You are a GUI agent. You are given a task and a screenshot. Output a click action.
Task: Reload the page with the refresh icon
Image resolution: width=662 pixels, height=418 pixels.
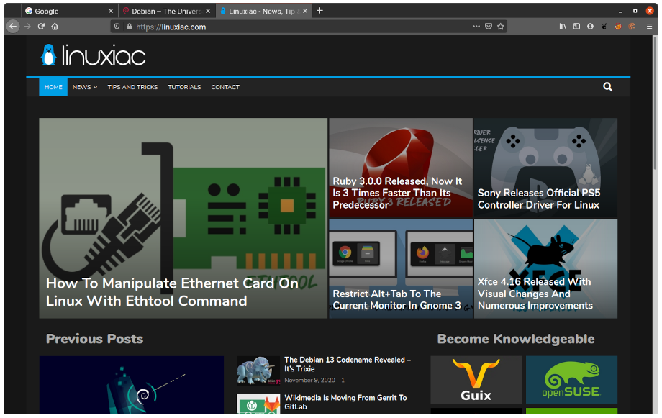click(42, 26)
